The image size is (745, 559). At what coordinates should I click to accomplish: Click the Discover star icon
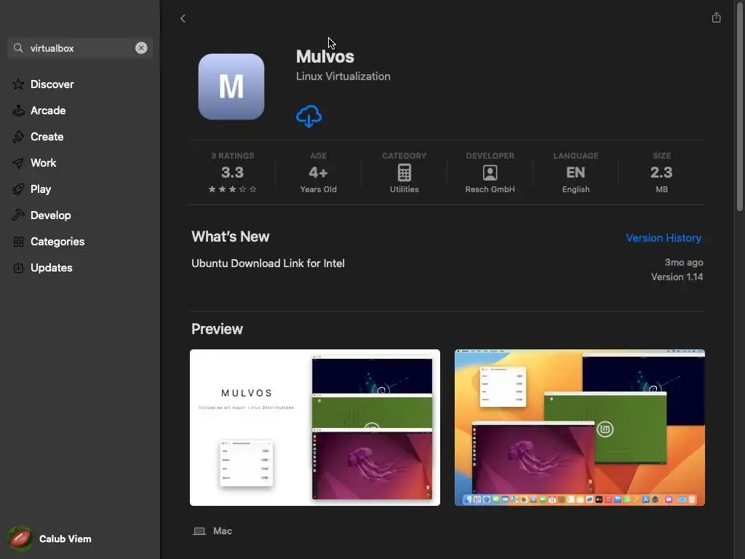18,84
